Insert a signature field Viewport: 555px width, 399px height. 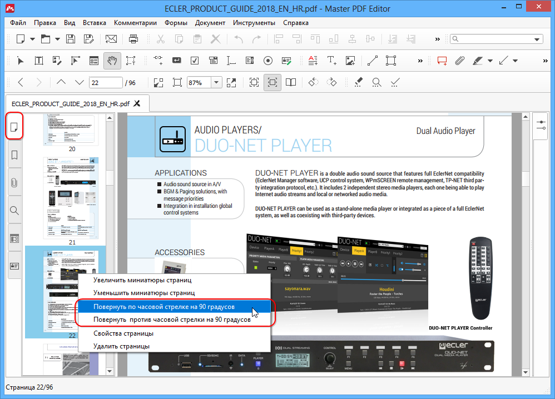tap(286, 61)
